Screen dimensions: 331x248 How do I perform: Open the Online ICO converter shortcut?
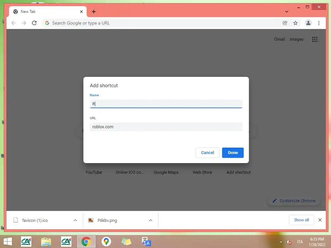130,172
